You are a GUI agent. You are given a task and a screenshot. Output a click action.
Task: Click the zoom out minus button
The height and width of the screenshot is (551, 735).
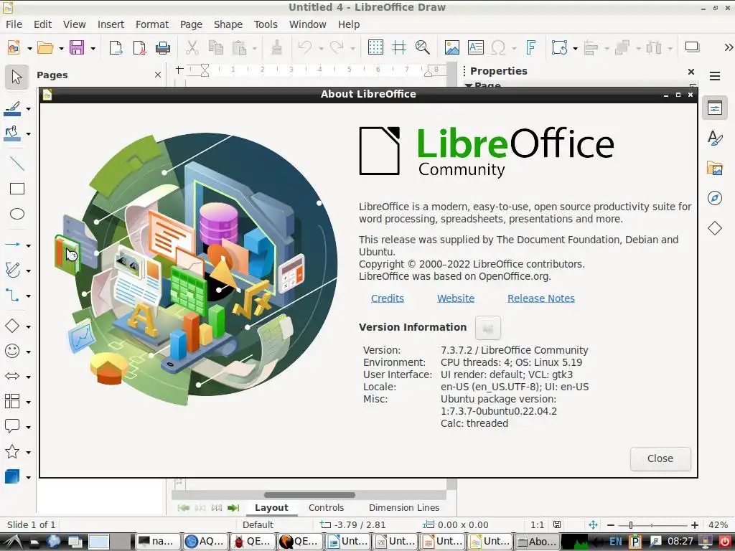point(610,525)
